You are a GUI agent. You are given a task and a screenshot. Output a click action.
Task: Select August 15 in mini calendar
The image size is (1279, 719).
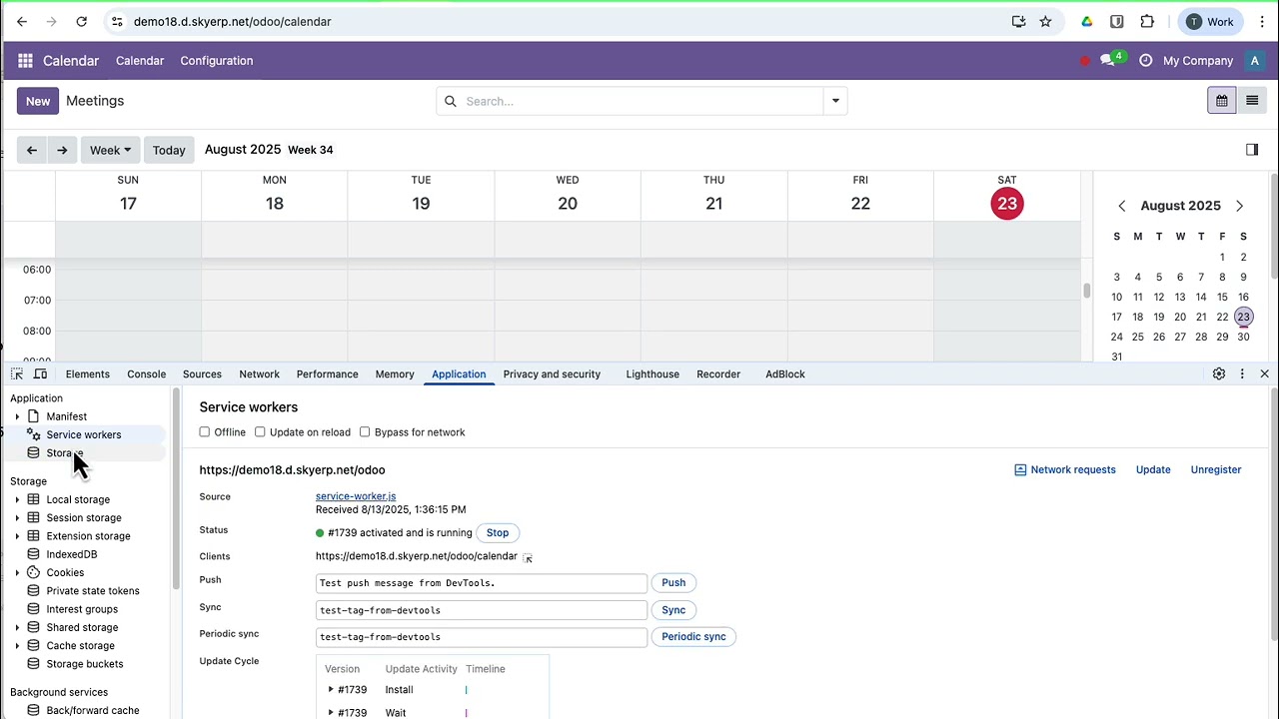1222,297
